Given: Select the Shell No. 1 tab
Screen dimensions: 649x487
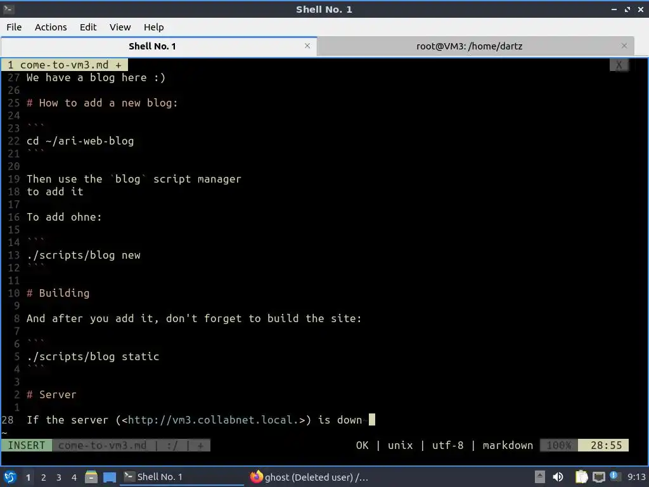Looking at the screenshot, I should coord(152,46).
